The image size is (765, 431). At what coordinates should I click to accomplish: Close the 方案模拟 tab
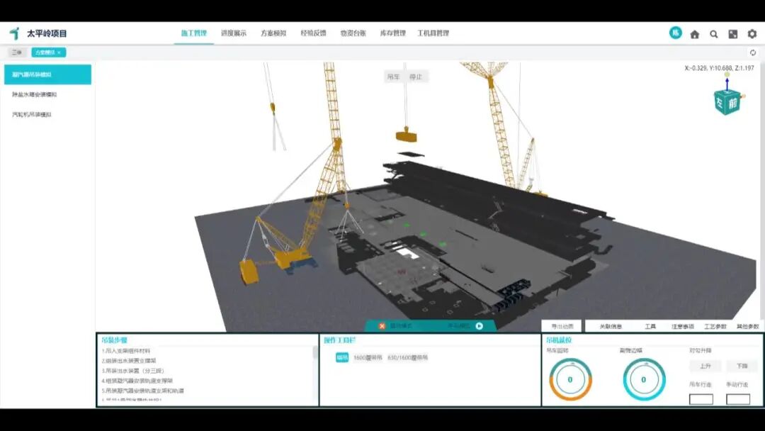click(59, 52)
